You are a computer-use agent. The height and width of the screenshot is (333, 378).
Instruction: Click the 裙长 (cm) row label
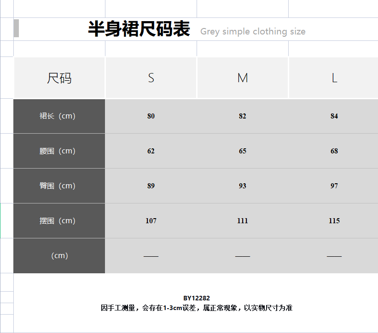(59, 116)
